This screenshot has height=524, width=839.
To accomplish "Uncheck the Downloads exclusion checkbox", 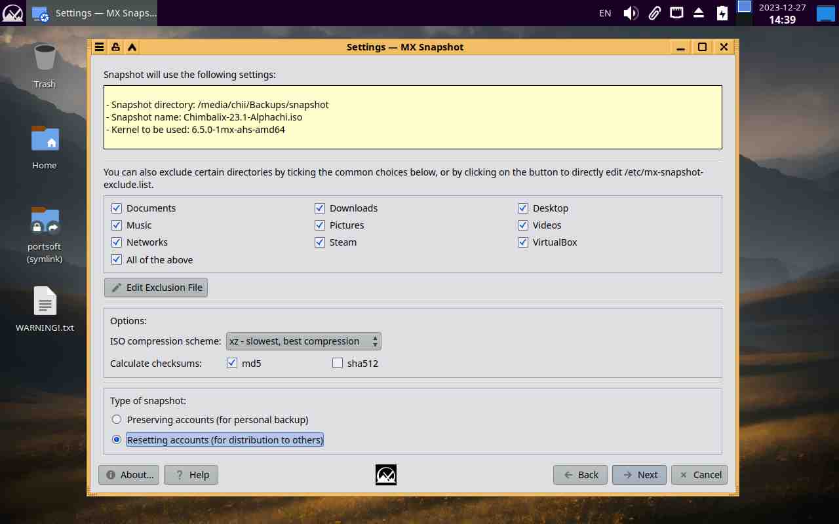I will (320, 208).
